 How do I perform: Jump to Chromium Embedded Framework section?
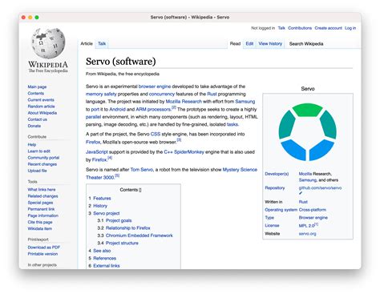(139, 236)
